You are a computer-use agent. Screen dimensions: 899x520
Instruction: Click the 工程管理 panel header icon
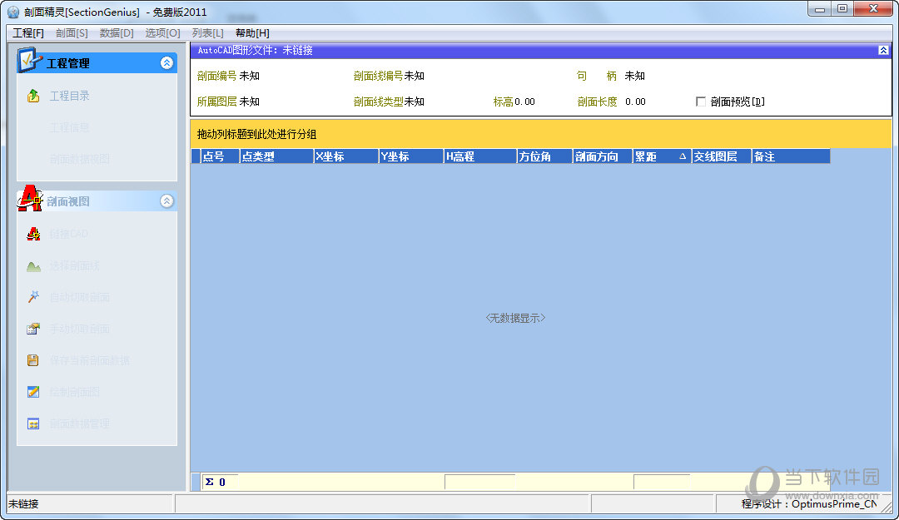pos(29,60)
